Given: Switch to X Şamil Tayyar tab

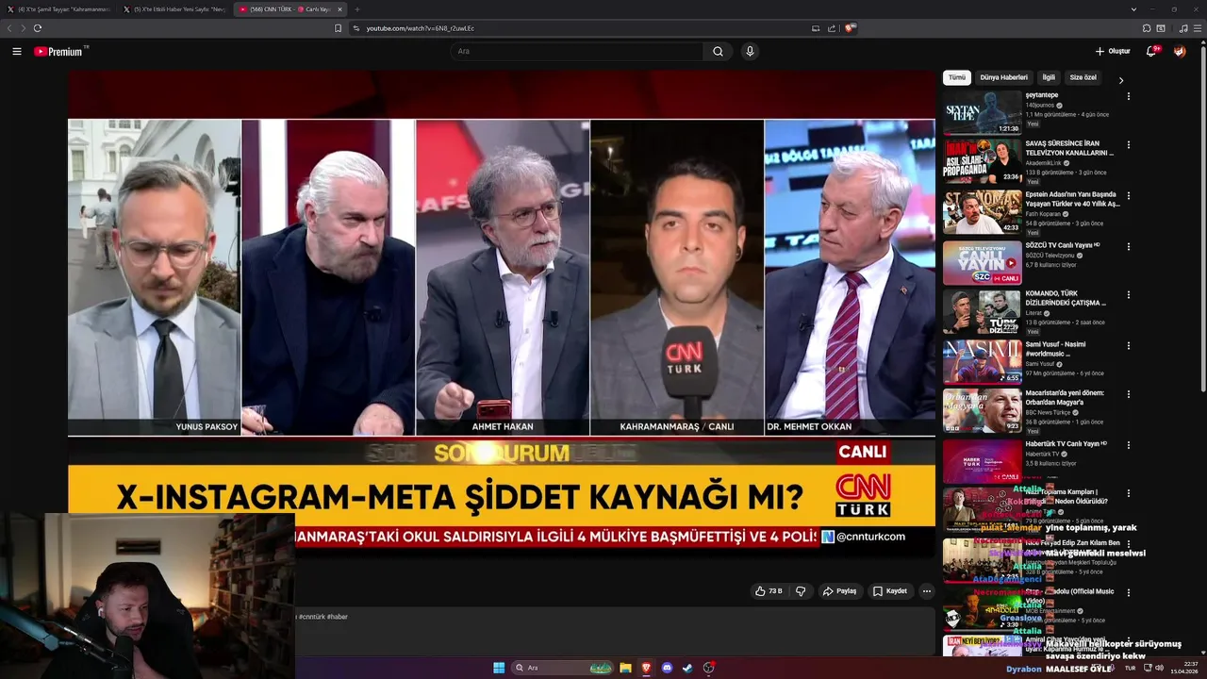Looking at the screenshot, I should click(x=58, y=9).
